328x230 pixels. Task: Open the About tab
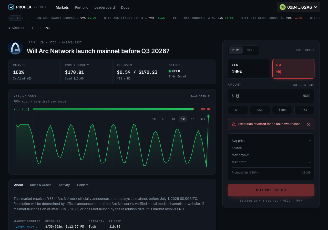pyautogui.click(x=18, y=185)
